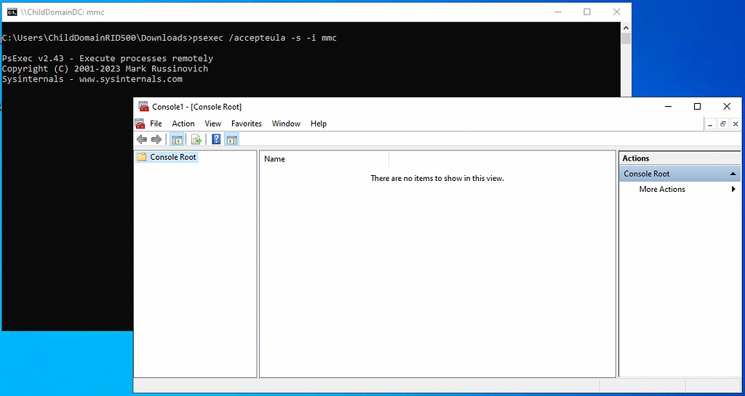Select Console Root in the tree pane
The height and width of the screenshot is (396, 745).
(x=173, y=157)
